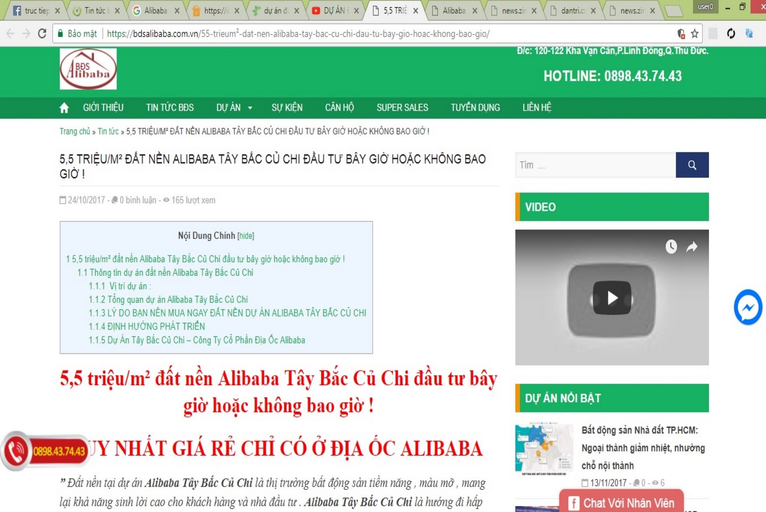Click the blue extension icon far right
The height and width of the screenshot is (512, 766).
pyautogui.click(x=749, y=33)
